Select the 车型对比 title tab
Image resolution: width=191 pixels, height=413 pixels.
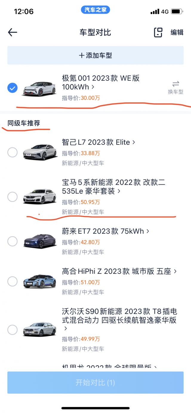[95, 33]
